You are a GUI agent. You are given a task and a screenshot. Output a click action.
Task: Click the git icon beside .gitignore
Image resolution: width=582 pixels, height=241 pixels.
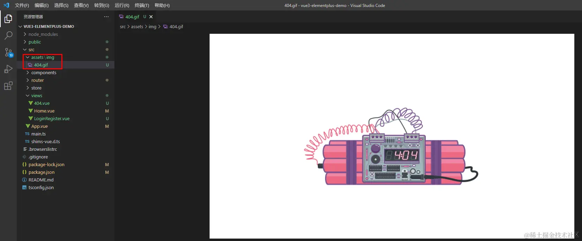pos(24,157)
